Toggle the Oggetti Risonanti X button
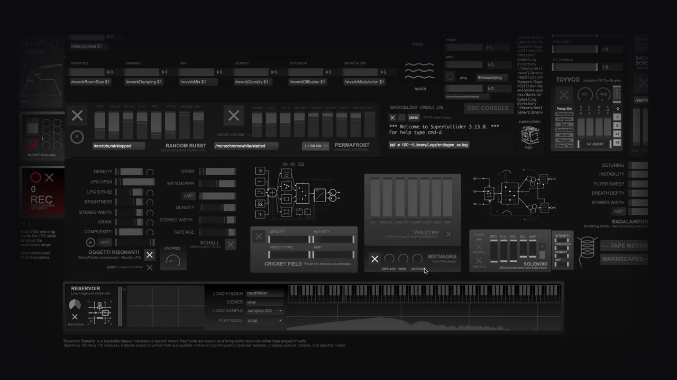Screen dimensions: 677x380 pos(149,255)
